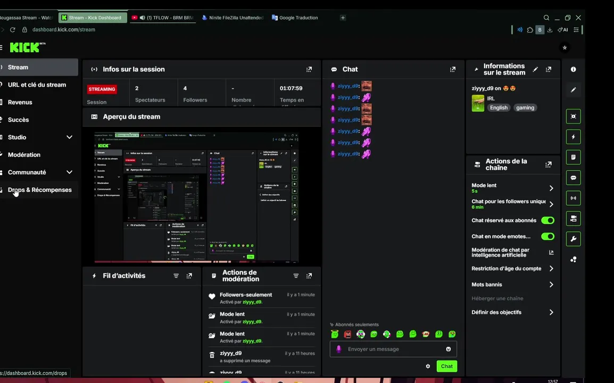
Task: Open filter for Fil d'activités
Action: [176, 276]
